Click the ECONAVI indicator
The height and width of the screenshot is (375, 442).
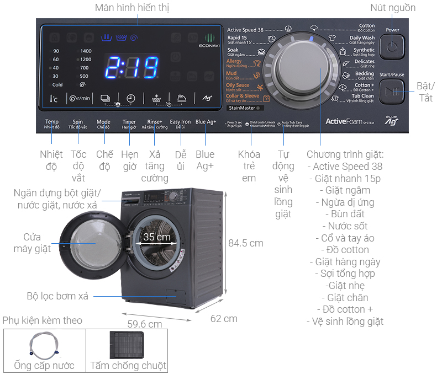208,41
